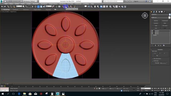Click the Mirror tool icon
Image resolution: width=171 pixels, height=96 pixels.
(x=89, y=7)
